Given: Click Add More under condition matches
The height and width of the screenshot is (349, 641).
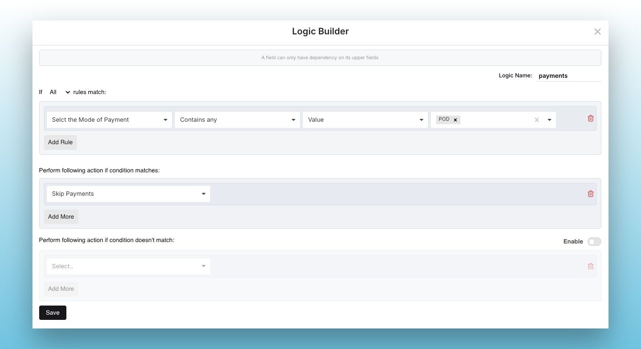Looking at the screenshot, I should coord(61,217).
